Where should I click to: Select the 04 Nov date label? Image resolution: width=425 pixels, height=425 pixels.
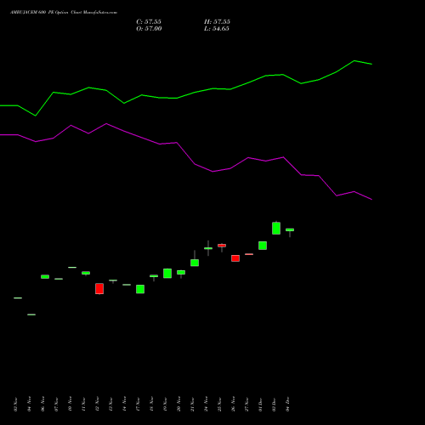pos(29,405)
